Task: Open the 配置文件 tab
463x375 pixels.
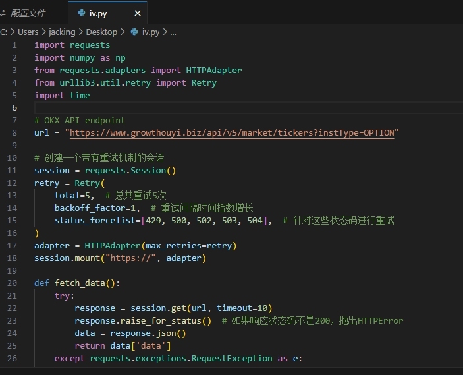Action: click(x=28, y=13)
